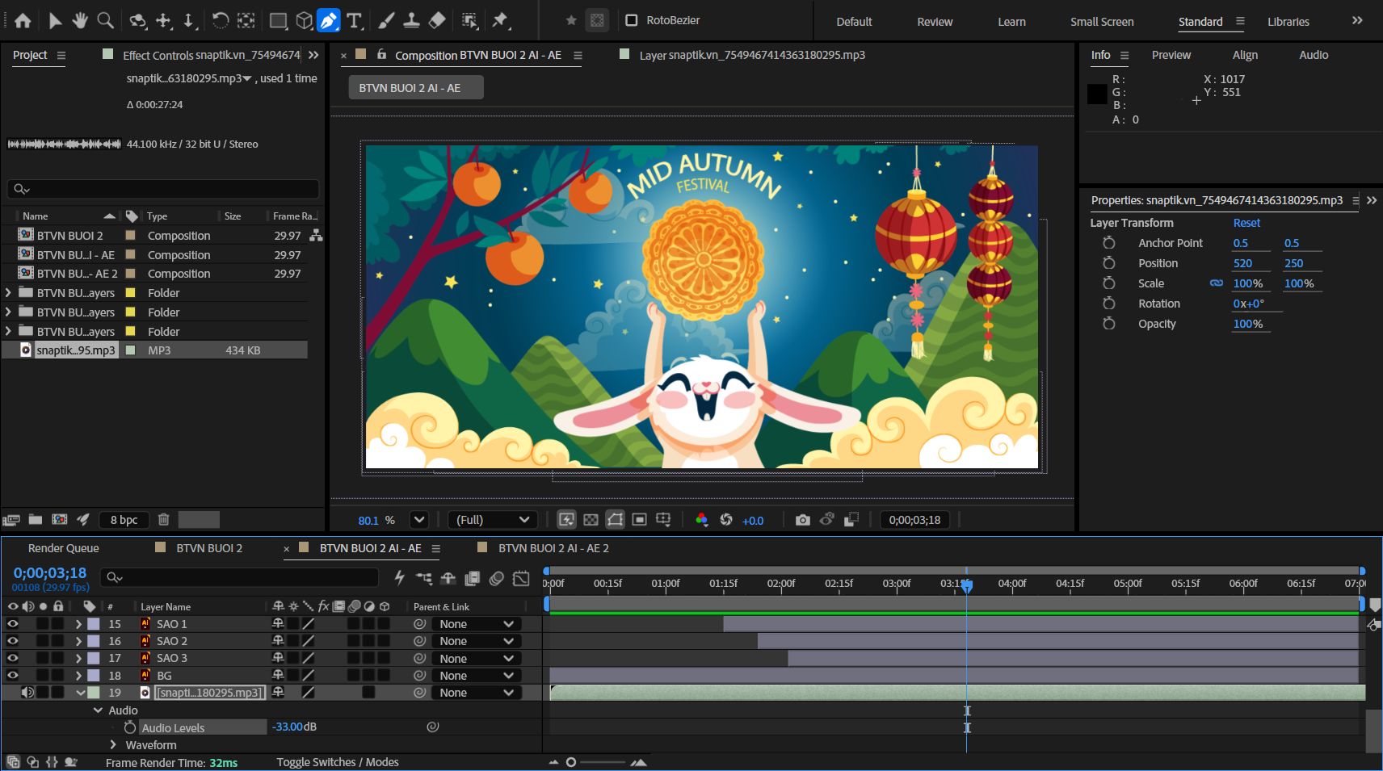Screen dimensions: 1383x771
Task: Mute audio of snaptik mp3 layer
Action: [x=27, y=693]
